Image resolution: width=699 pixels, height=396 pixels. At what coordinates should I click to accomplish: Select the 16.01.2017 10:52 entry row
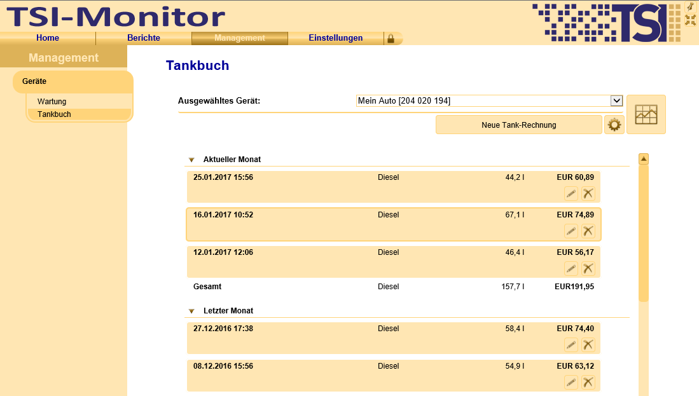[x=393, y=224]
